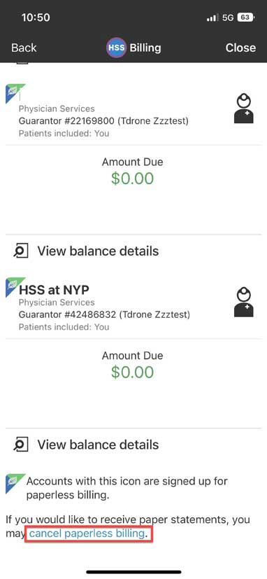Tap the battery indicator in status bar

245,18
